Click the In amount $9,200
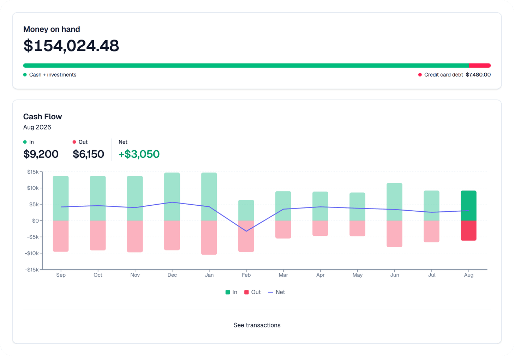This screenshot has height=356, width=514. 41,154
